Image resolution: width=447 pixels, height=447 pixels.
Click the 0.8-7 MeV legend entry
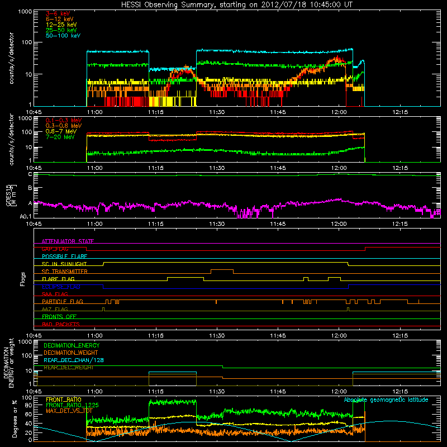point(61,131)
